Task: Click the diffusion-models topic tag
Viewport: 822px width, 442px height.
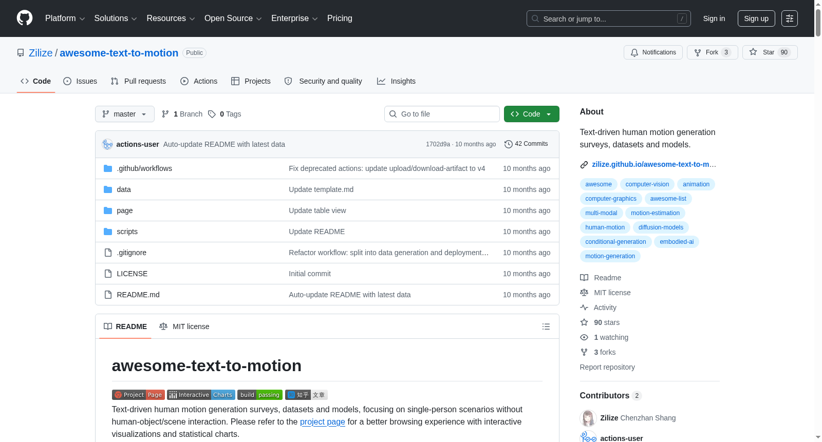Action: coord(661,227)
